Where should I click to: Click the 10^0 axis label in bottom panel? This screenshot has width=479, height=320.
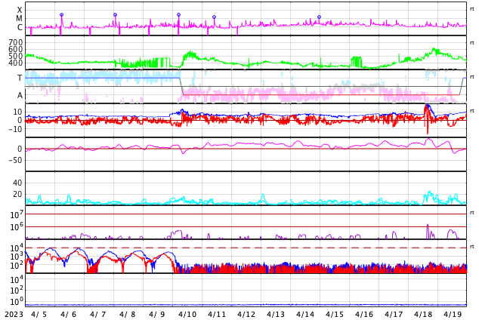(x=17, y=301)
